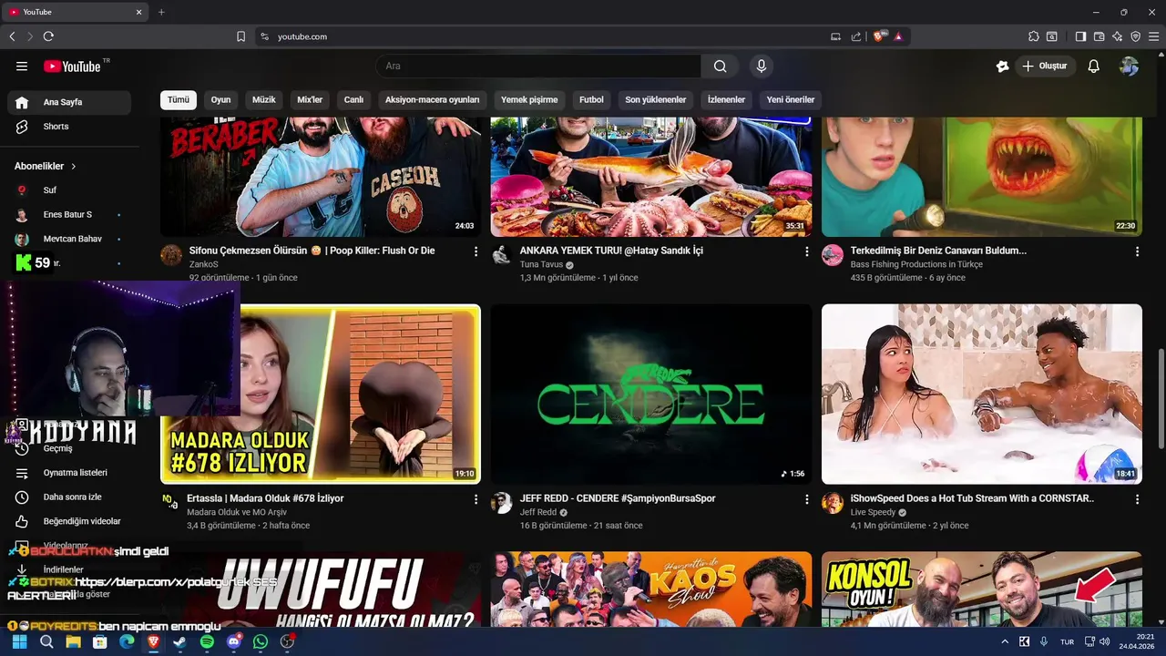
Task: Click the search magnifier button
Action: click(721, 67)
